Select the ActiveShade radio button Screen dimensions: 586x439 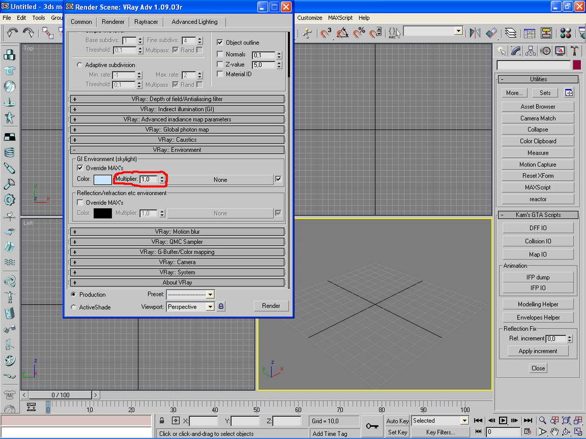(73, 307)
